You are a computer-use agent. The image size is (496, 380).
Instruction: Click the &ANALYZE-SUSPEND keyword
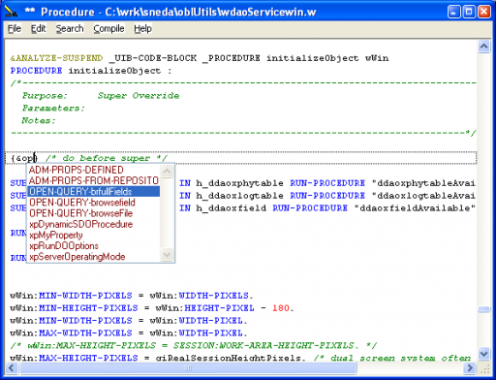[56, 58]
